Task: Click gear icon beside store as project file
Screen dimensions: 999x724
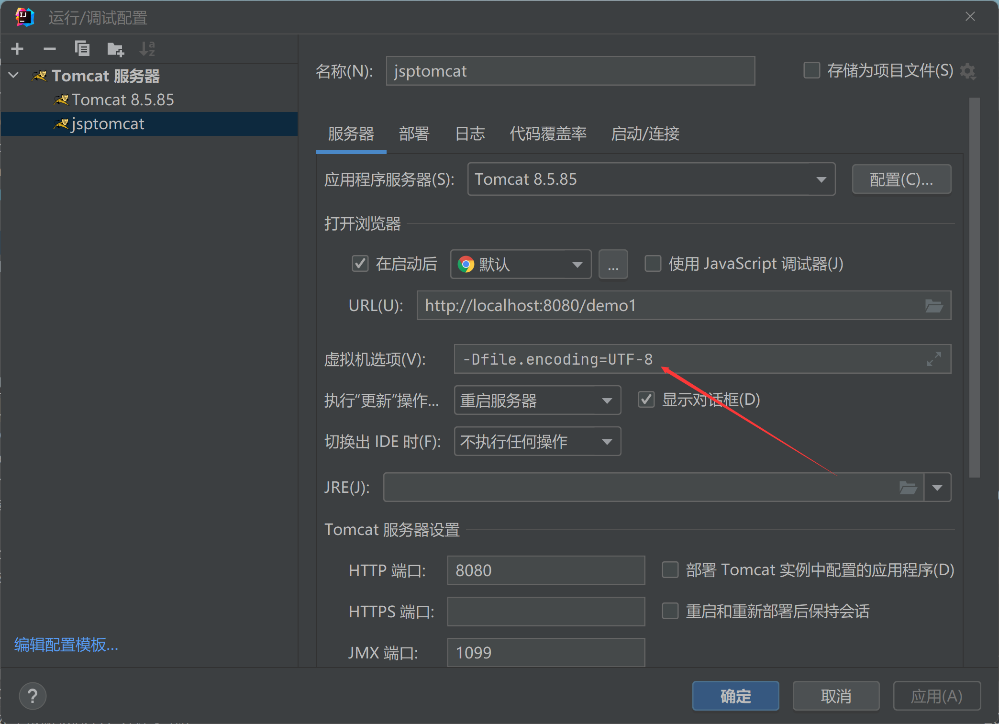Action: (x=968, y=71)
